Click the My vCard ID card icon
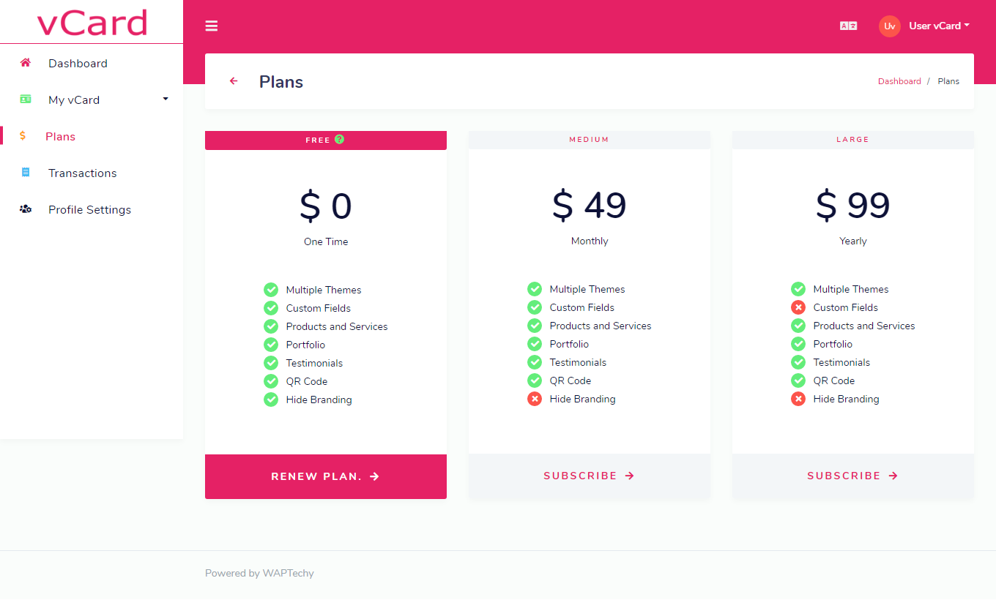 26,100
